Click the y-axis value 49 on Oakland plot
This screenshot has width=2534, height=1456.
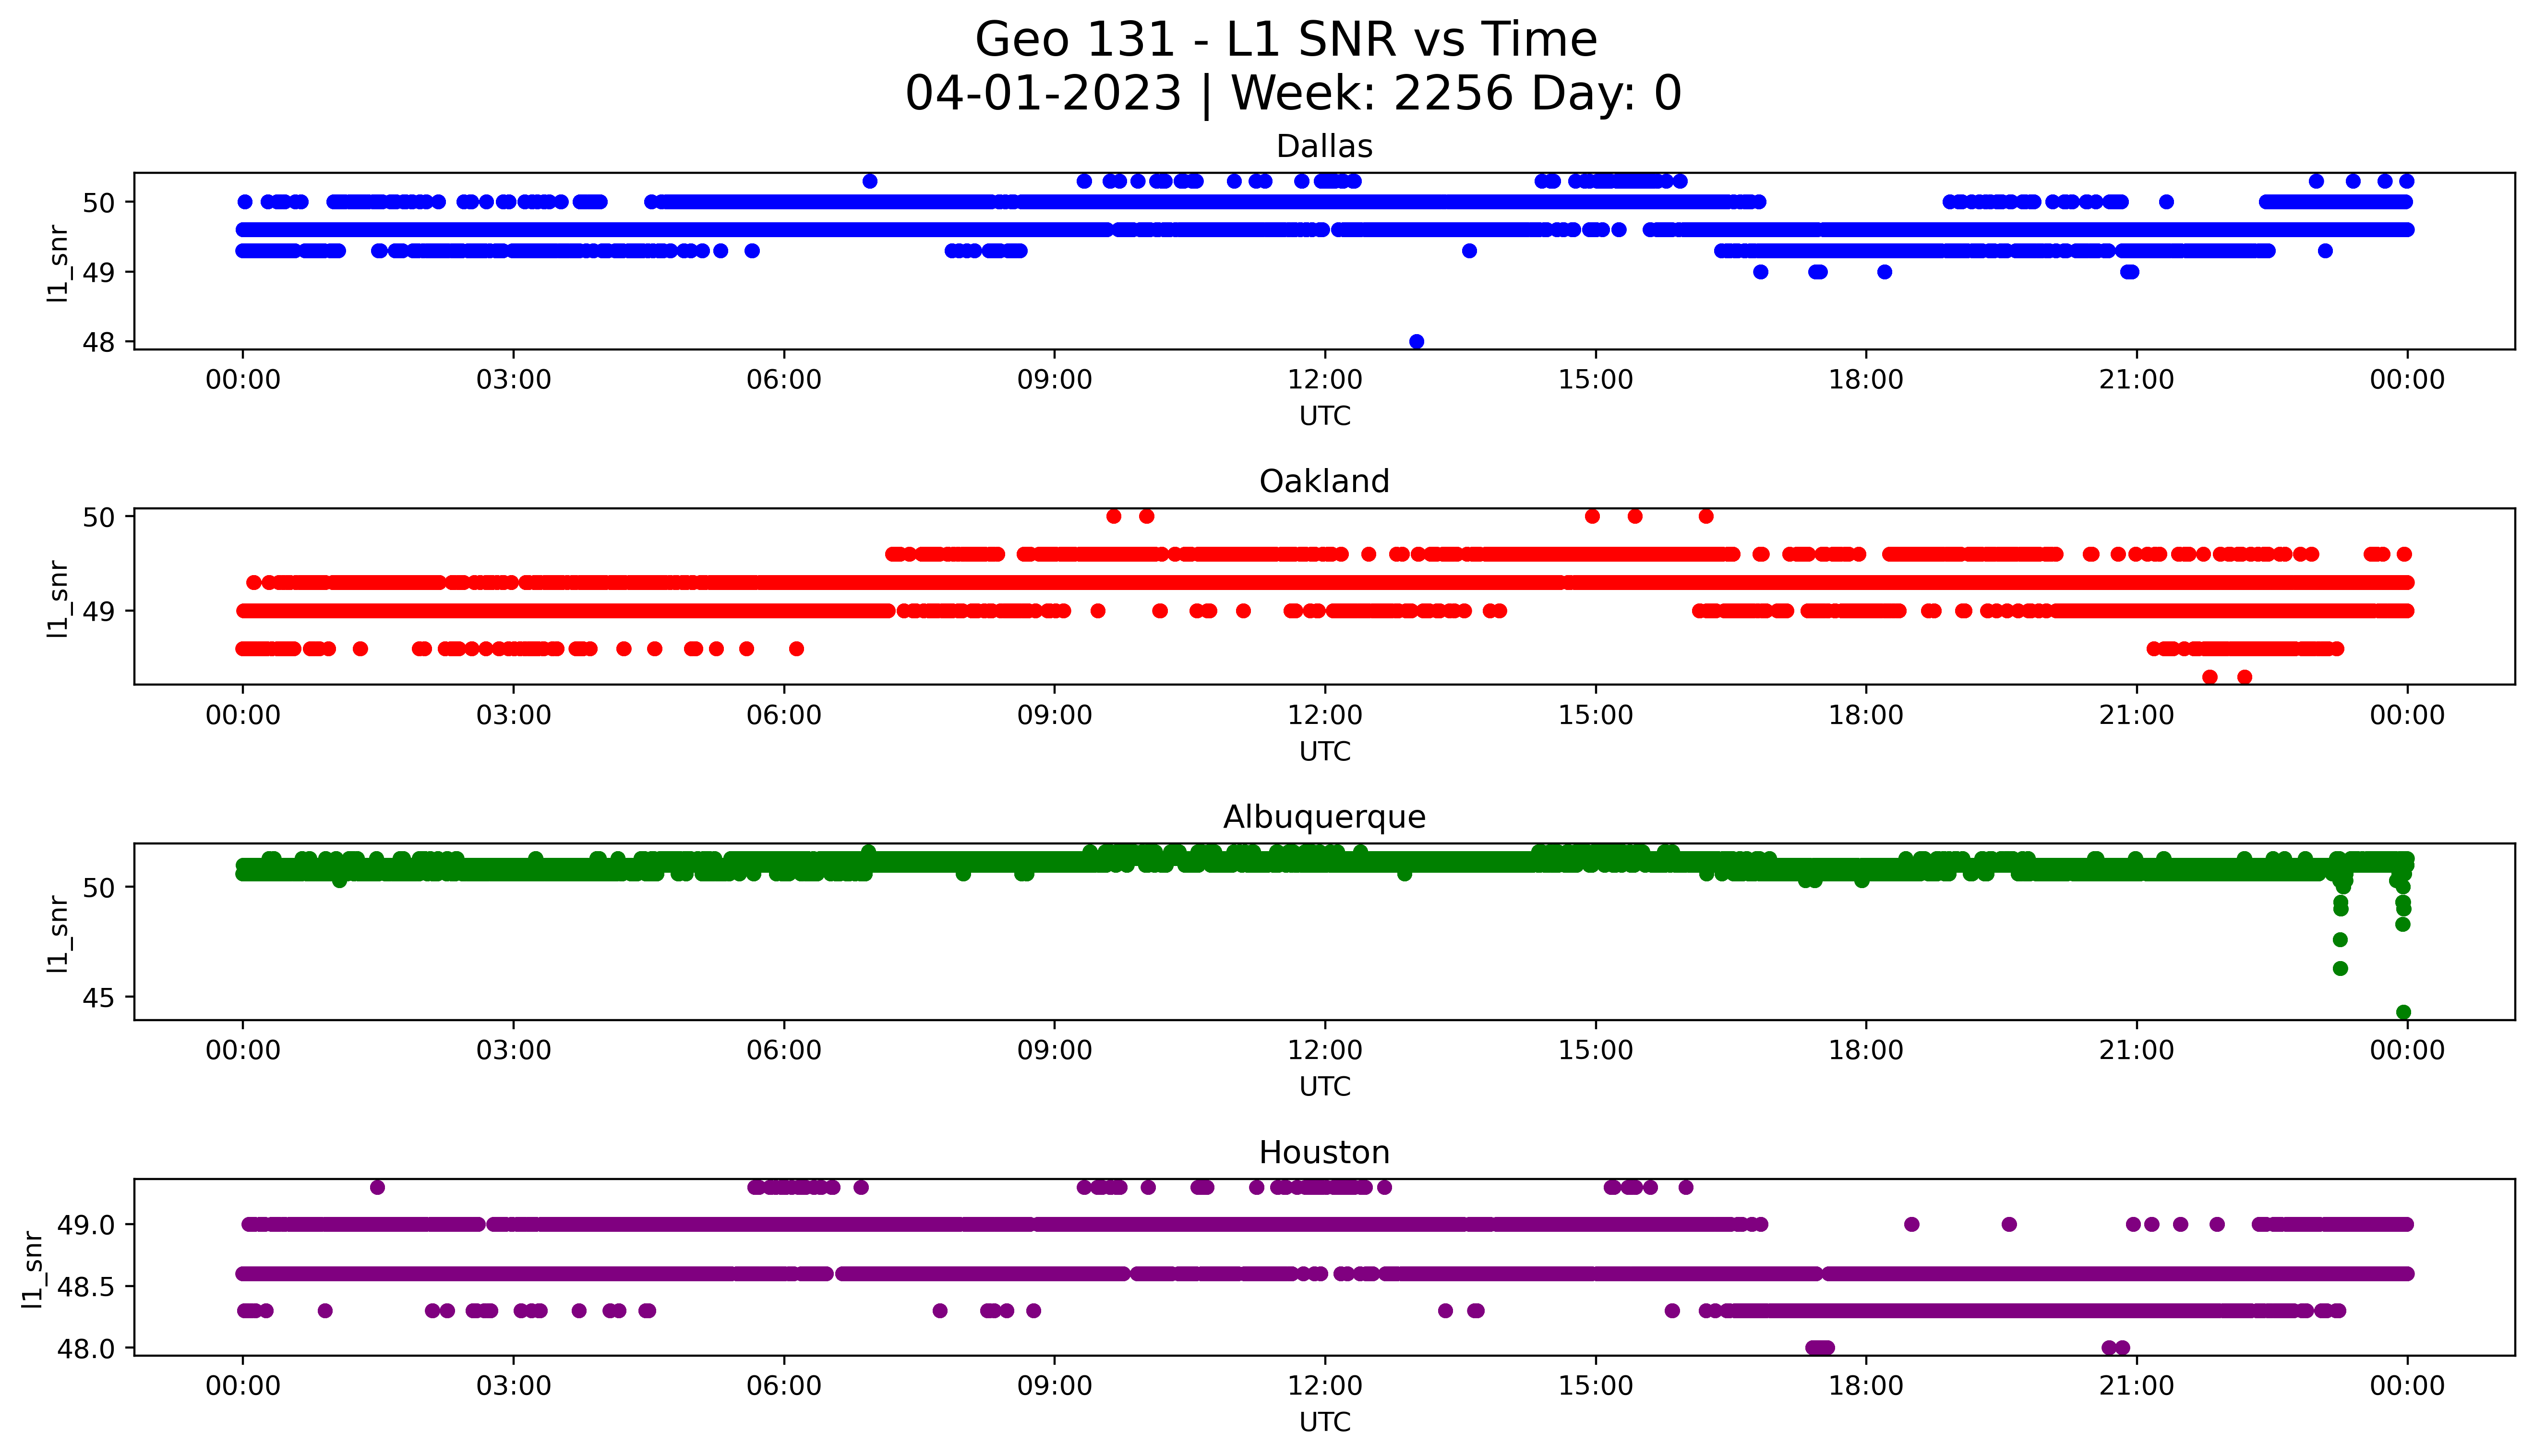[x=100, y=612]
